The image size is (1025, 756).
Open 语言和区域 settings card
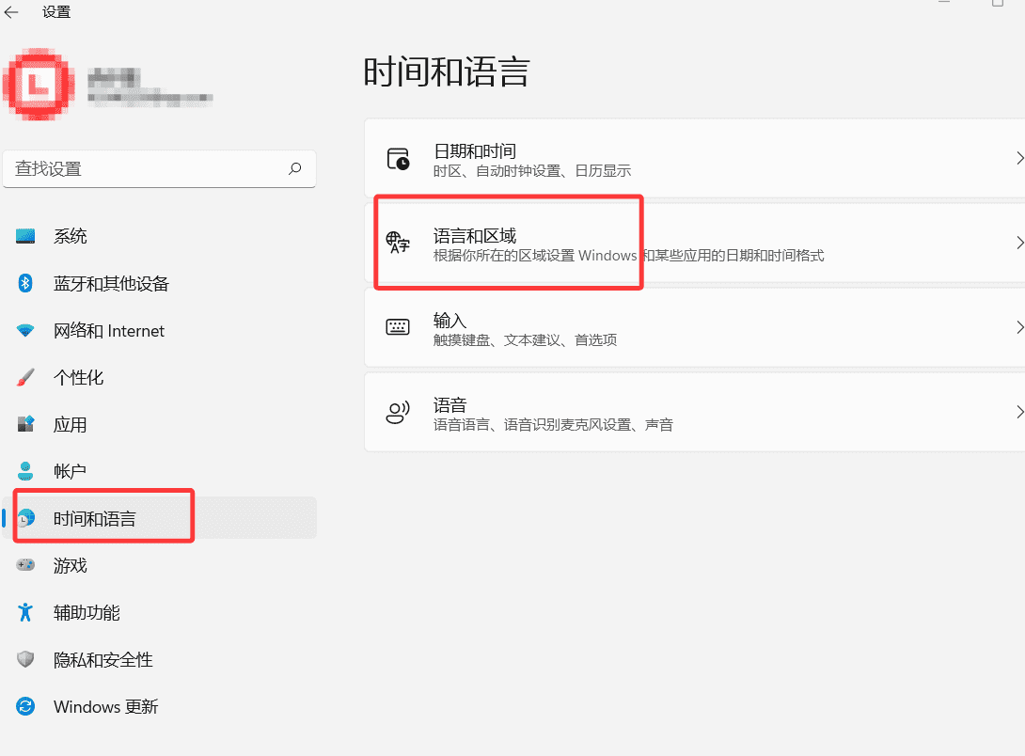(x=694, y=243)
